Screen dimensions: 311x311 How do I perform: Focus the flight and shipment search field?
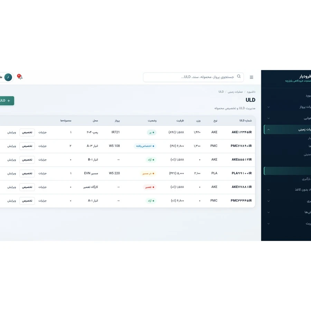click(x=194, y=77)
